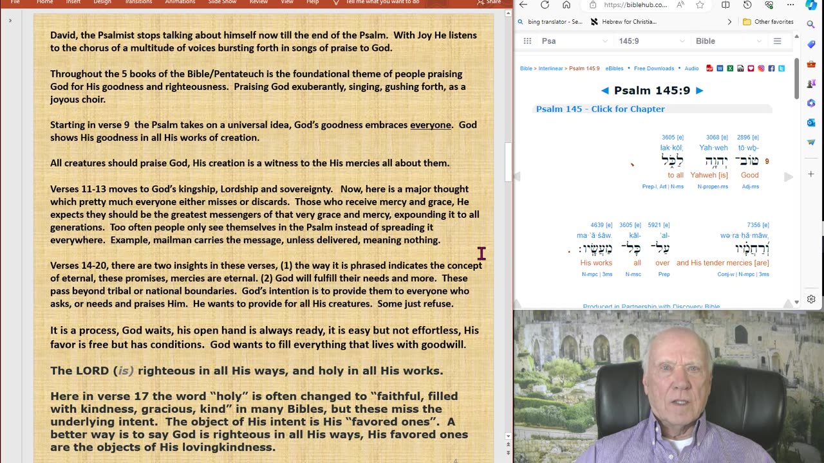Click the PowerPoint Share button
The height and width of the screenshot is (463, 824).
coord(489,3)
